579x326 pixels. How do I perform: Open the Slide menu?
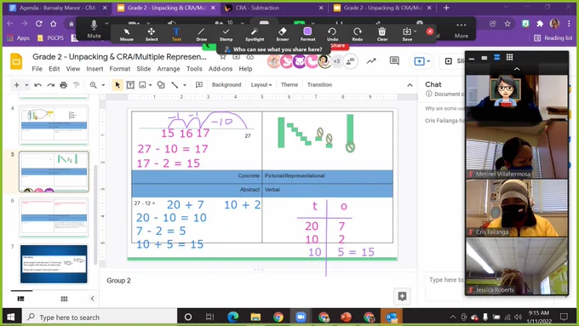pyautogui.click(x=144, y=69)
